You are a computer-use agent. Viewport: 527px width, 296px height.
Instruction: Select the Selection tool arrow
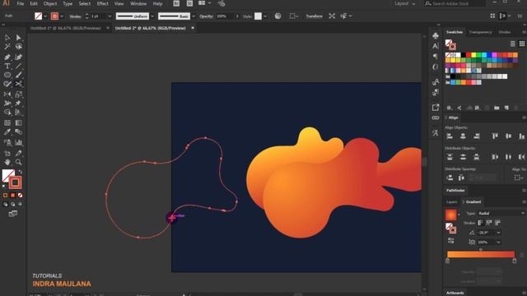click(7, 38)
